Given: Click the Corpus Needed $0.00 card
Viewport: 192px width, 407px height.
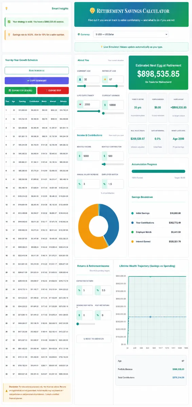Looking at the screenshot, I should (158, 108).
